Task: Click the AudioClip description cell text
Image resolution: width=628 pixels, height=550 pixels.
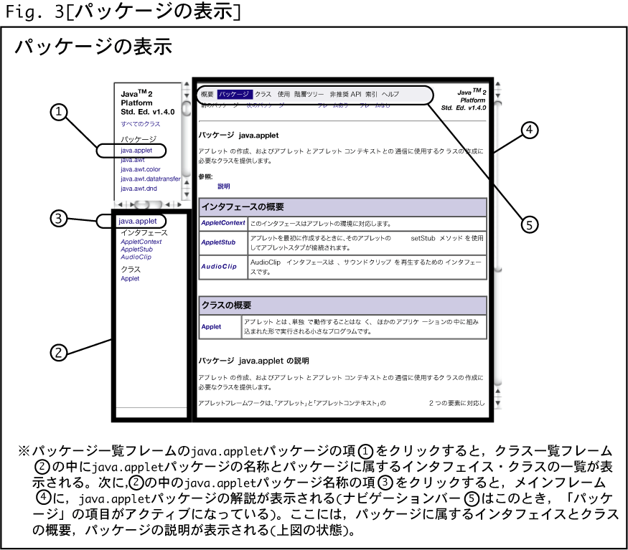Action: coord(366,267)
